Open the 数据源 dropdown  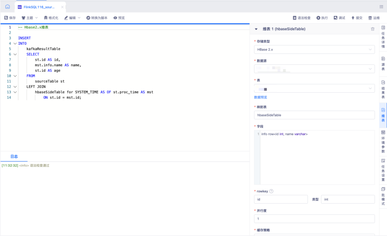[x=315, y=69]
